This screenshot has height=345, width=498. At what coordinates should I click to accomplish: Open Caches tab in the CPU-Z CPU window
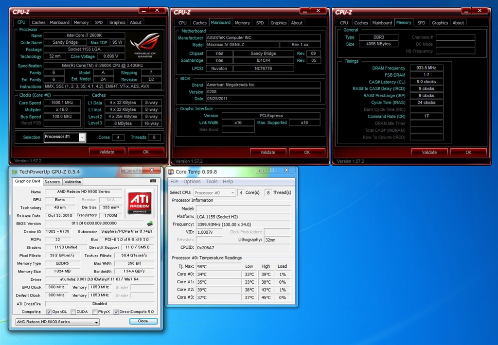(38, 22)
